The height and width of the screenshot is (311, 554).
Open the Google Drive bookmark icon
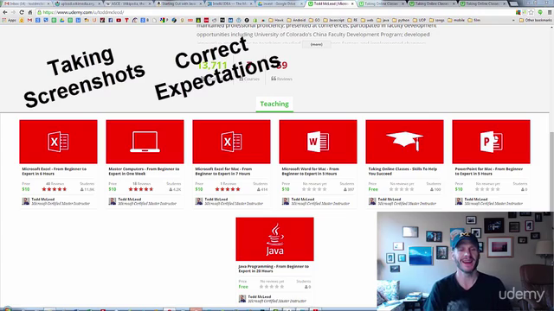pyautogui.click(x=61, y=20)
